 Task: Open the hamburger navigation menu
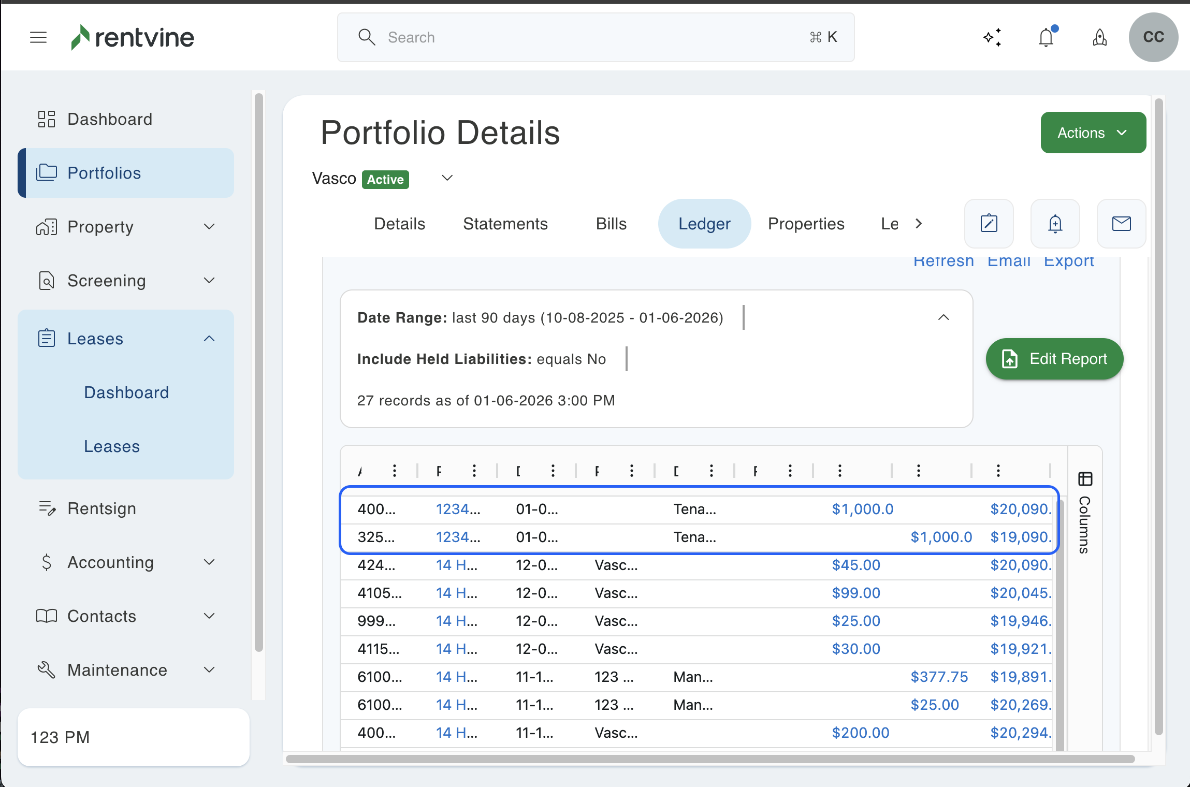38,37
